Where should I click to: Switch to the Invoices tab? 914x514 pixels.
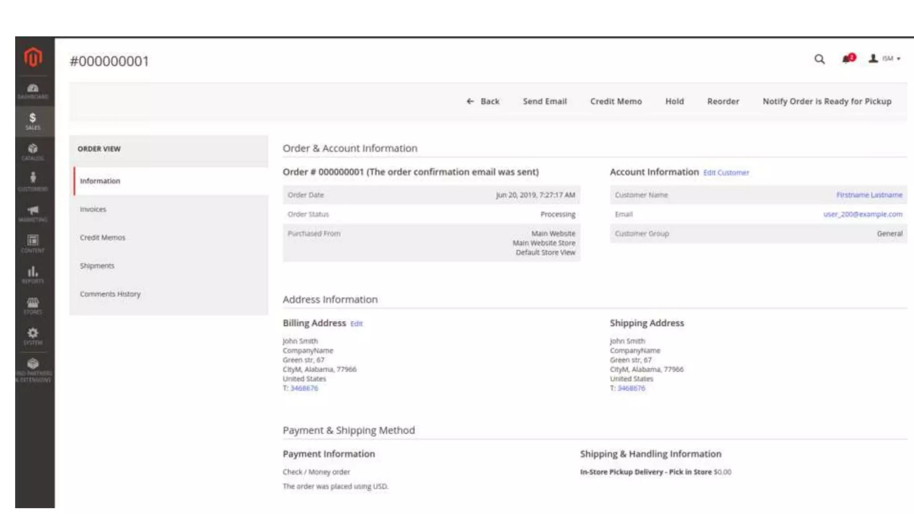coord(93,209)
